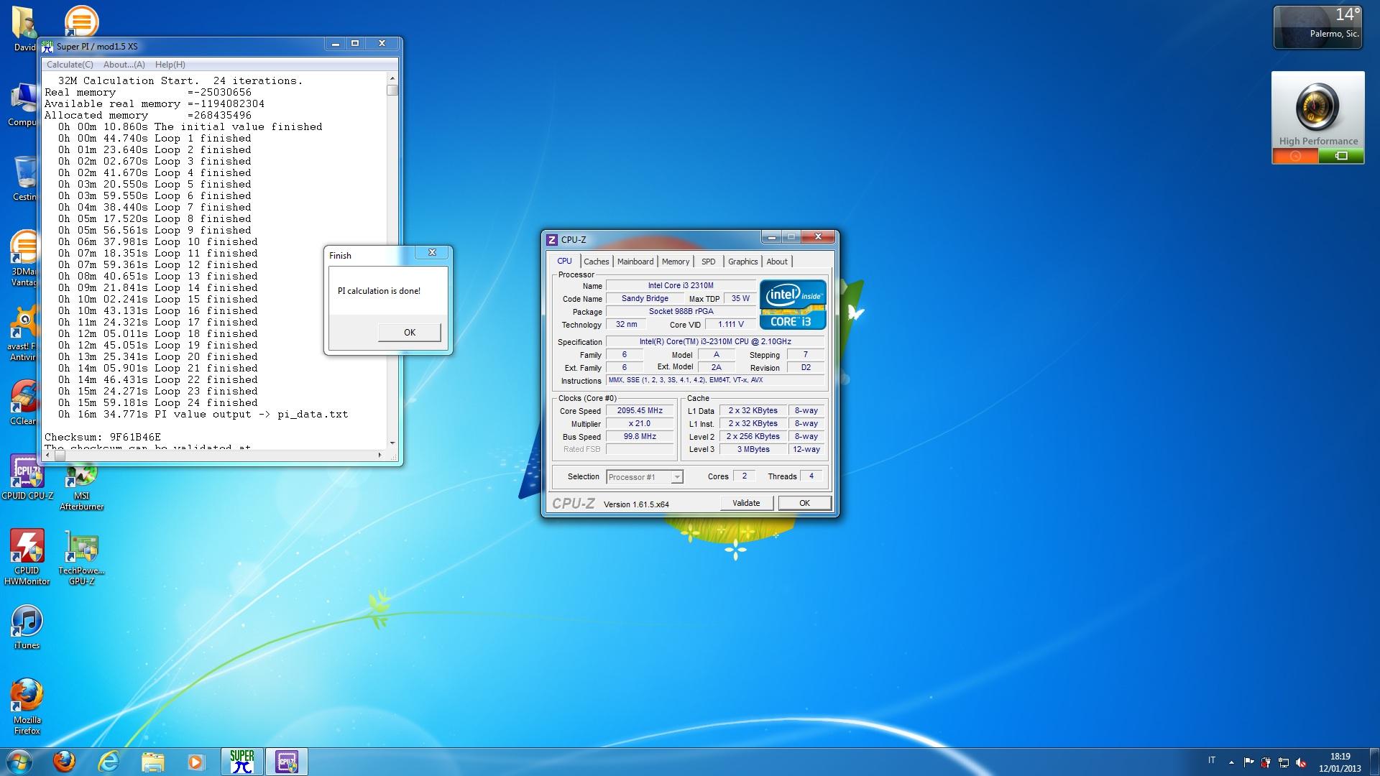
Task: Launch Firefox from the taskbar
Action: (x=64, y=762)
